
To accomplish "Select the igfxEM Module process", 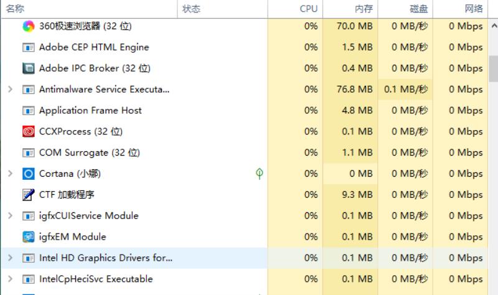I will point(72,237).
